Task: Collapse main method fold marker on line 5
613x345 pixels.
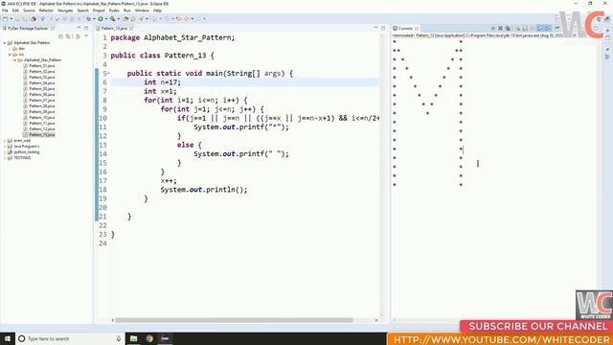Action: 108,73
